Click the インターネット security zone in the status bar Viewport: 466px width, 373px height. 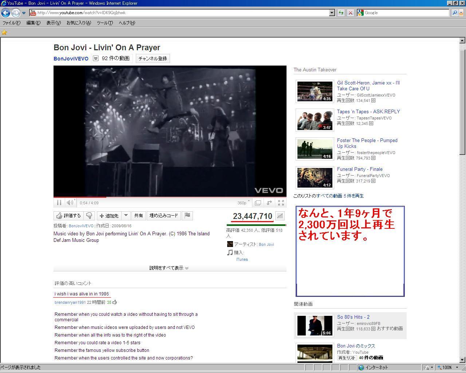[x=373, y=368]
